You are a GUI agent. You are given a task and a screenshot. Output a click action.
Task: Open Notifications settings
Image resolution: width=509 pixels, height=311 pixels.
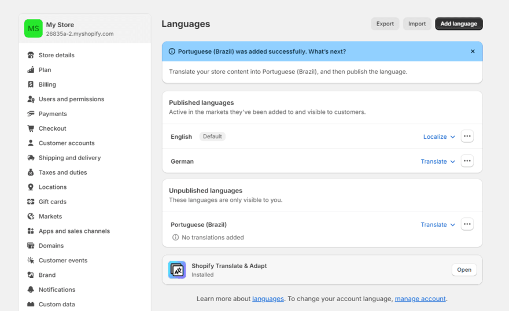click(x=57, y=290)
